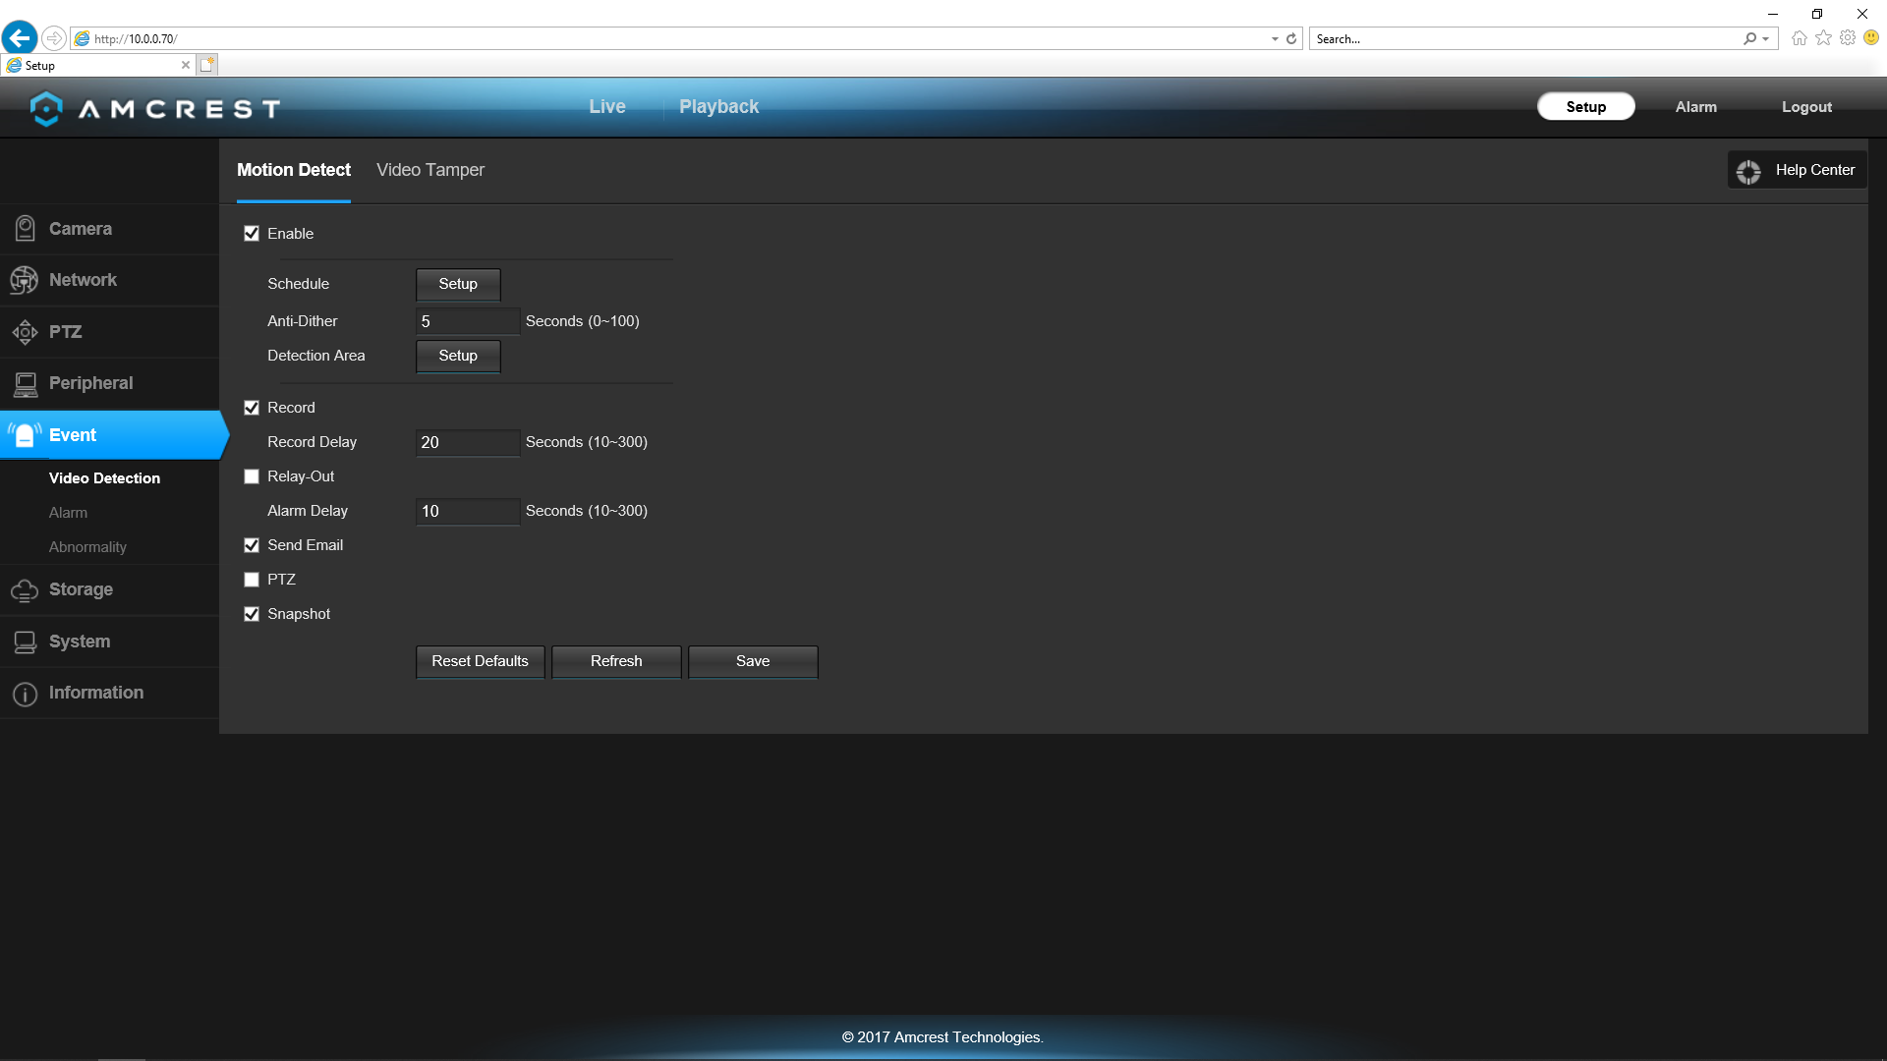Select the Setup top menu
This screenshot has width=1887, height=1061.
pos(1585,106)
